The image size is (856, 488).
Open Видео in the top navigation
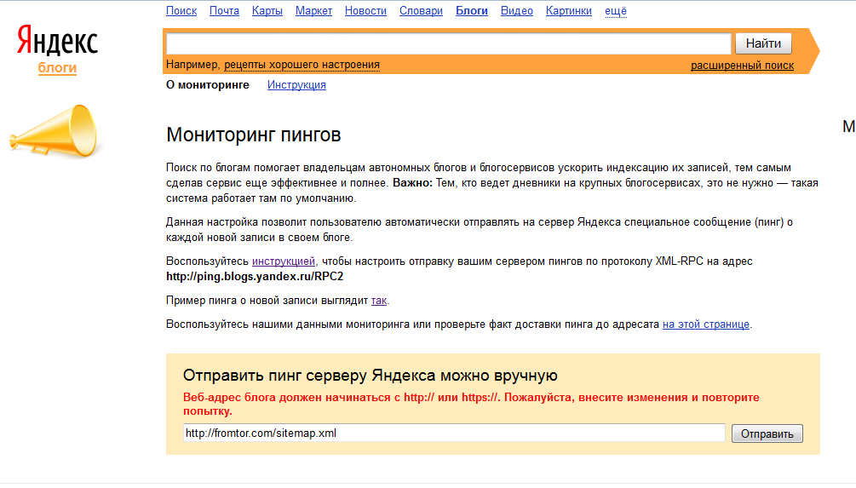(516, 11)
